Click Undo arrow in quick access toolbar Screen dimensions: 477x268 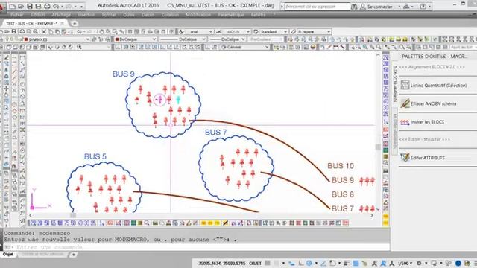57,6
